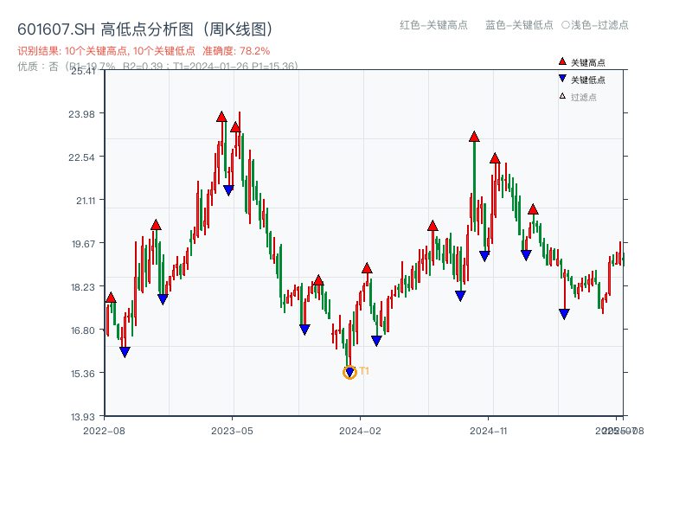Click the rightmost blue triangle marker on the chart
Image resolution: width=692 pixels, height=519 pixels.
click(x=564, y=312)
